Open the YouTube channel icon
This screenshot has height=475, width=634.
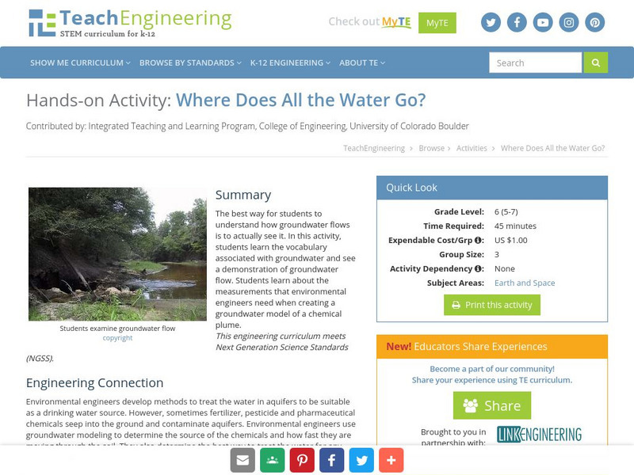(542, 23)
